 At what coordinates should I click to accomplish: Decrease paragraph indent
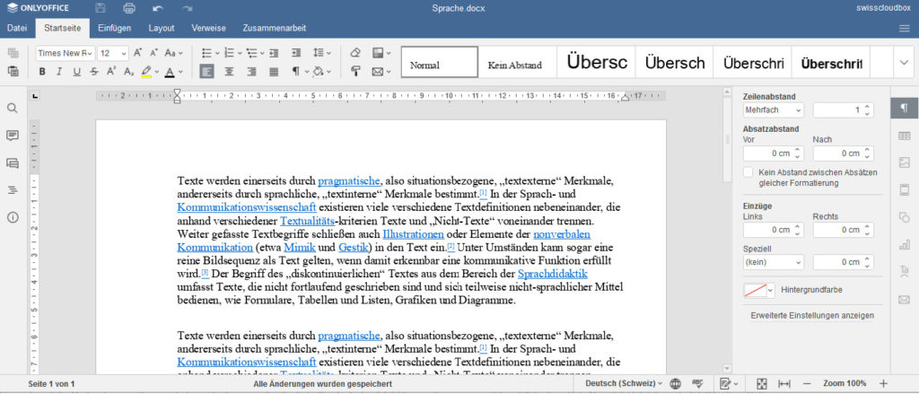274,53
